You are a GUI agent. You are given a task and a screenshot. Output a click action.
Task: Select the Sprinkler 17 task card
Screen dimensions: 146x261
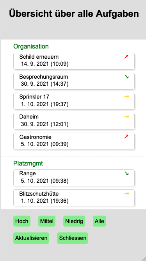click(x=74, y=101)
